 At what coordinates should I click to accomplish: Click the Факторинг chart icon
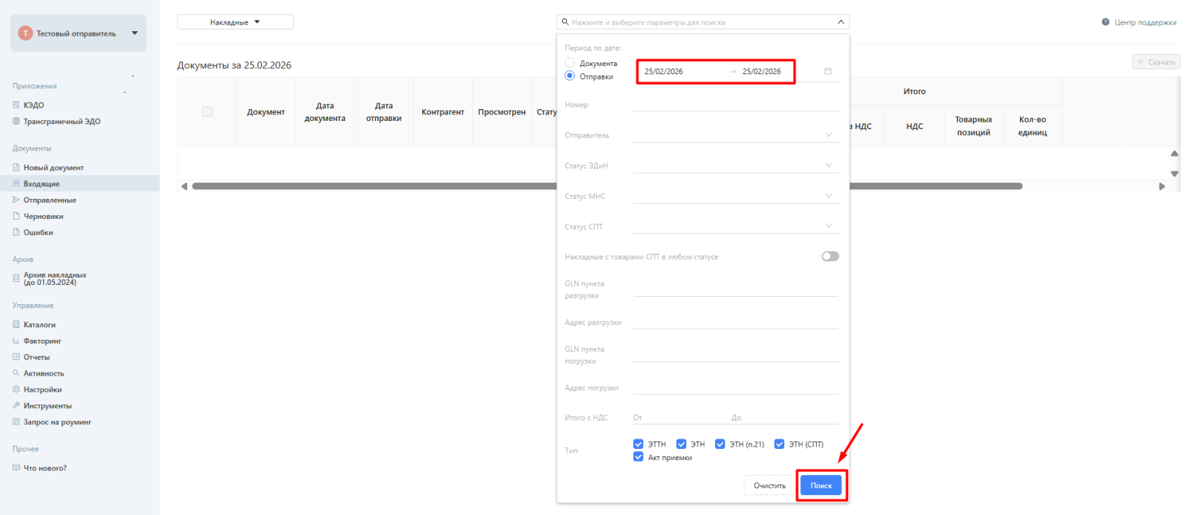click(x=16, y=341)
